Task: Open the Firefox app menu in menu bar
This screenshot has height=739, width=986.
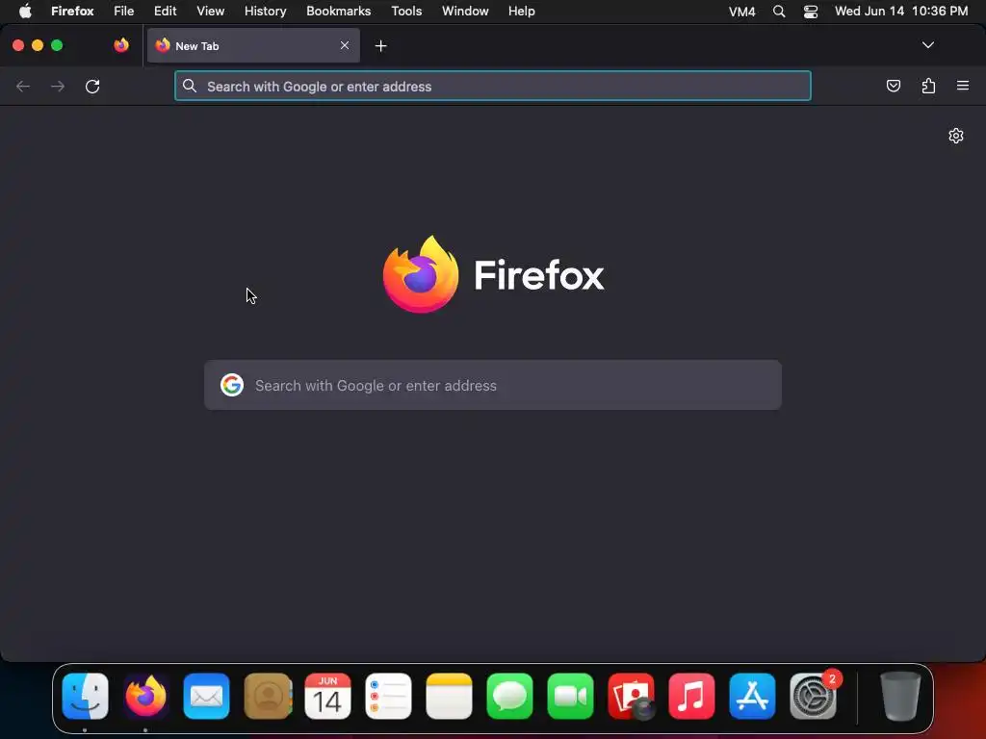Action: 72,12
